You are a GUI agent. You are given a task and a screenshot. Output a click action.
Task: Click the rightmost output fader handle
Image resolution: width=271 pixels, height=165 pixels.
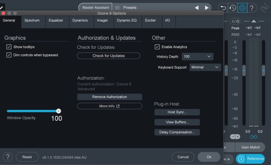click(x=264, y=71)
